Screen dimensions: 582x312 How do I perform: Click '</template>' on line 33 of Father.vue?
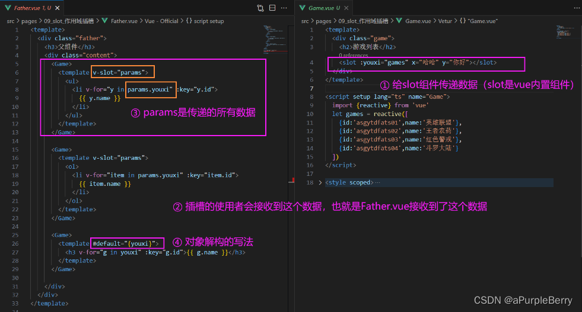[49, 303]
